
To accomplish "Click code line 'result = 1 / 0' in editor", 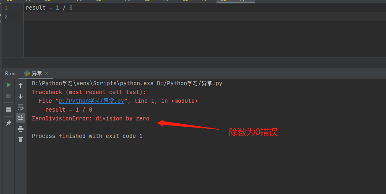I will pyautogui.click(x=49, y=8).
